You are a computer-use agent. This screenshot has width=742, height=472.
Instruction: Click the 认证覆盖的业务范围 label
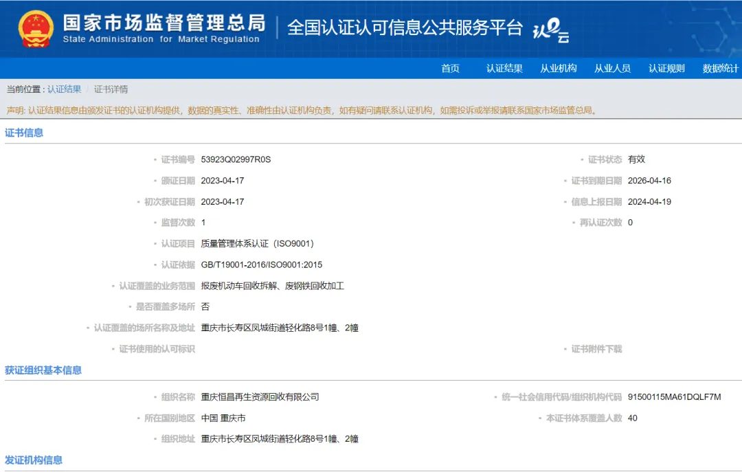click(157, 286)
